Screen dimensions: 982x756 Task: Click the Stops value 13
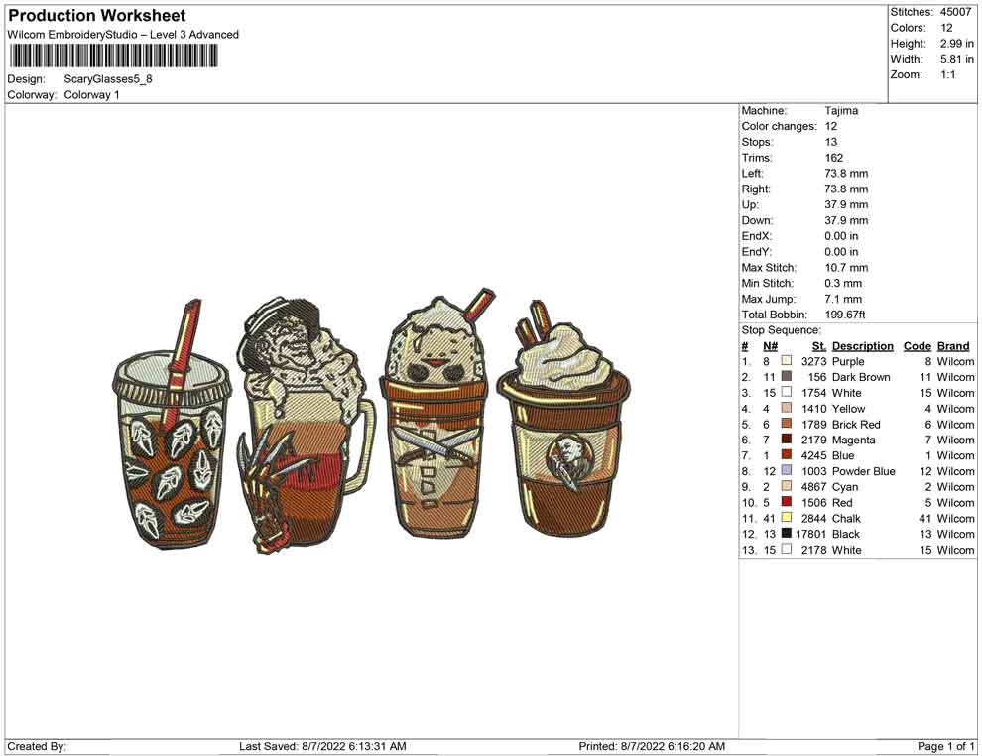pos(831,142)
